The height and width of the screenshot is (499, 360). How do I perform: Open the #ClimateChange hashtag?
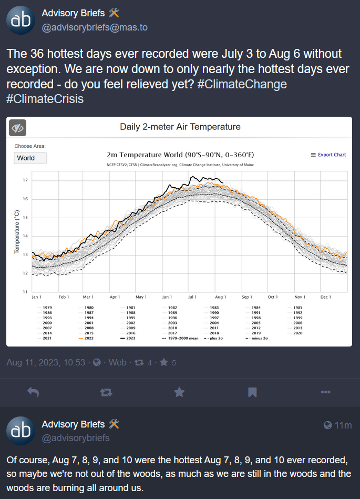coord(242,84)
